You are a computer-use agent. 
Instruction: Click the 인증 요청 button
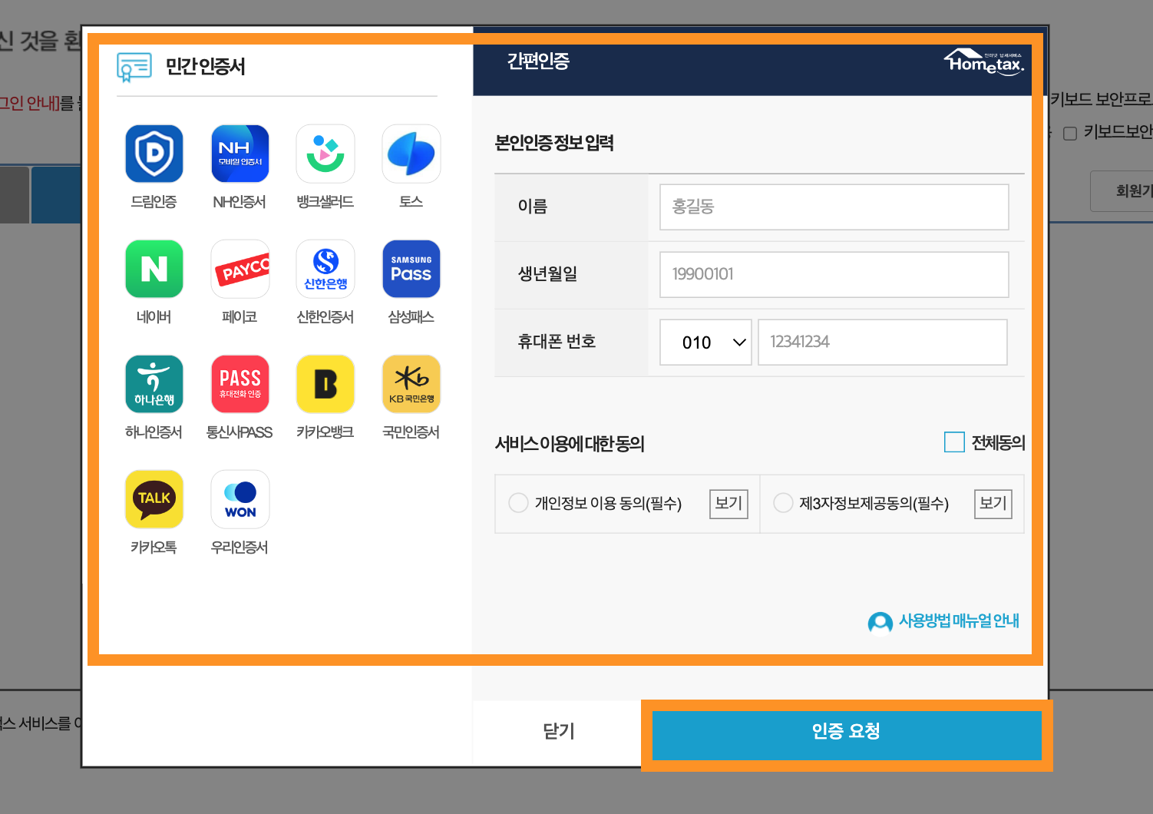[847, 735]
